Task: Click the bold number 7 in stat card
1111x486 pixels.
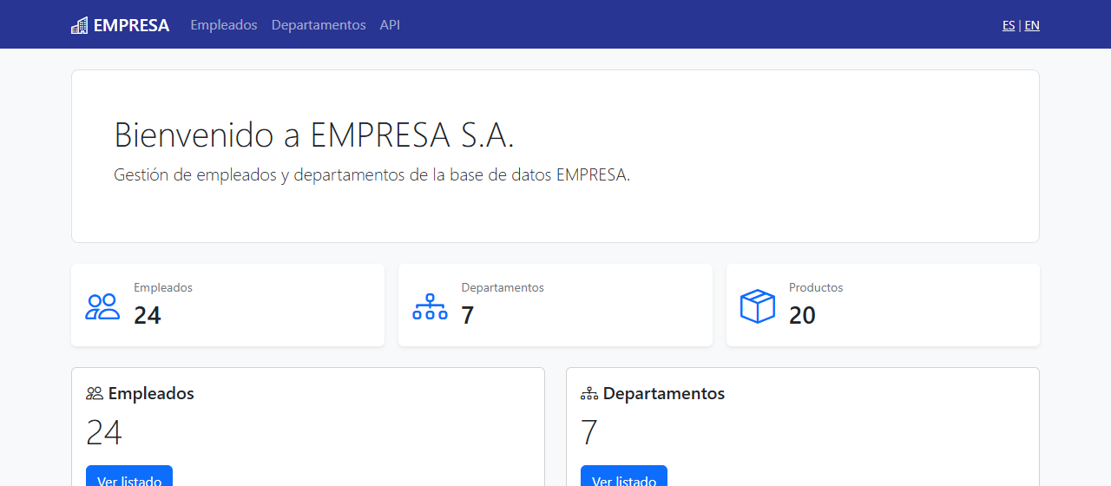Action: click(x=468, y=315)
